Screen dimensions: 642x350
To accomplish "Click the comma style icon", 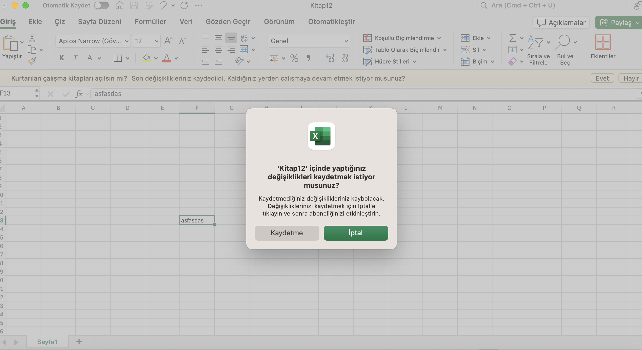I will pos(308,58).
